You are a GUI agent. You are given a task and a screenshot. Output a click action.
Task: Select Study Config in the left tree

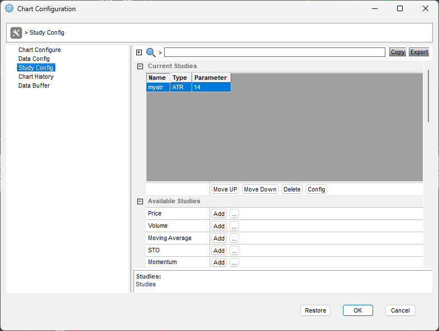pos(36,68)
